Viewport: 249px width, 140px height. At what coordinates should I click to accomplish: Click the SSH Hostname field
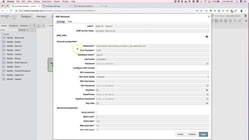click(152, 72)
